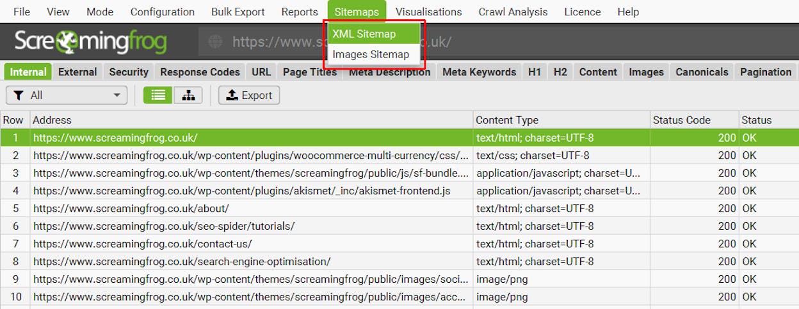Select the https://www.screamingfrog.co.uk/ row
The width and height of the screenshot is (799, 309).
pyautogui.click(x=399, y=137)
